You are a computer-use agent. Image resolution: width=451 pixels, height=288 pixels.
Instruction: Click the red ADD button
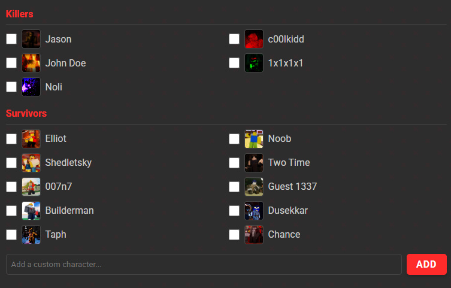pyautogui.click(x=426, y=264)
